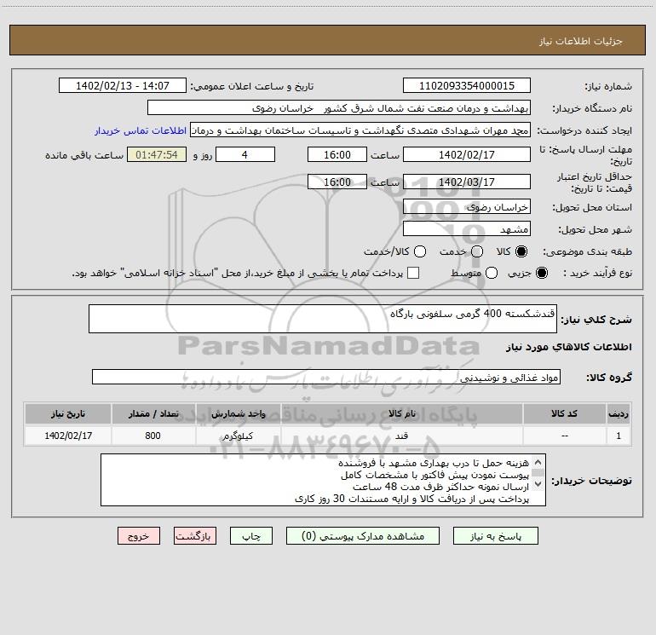Click the remaining days field showing 4
This screenshot has width=656, height=635.
(x=245, y=154)
